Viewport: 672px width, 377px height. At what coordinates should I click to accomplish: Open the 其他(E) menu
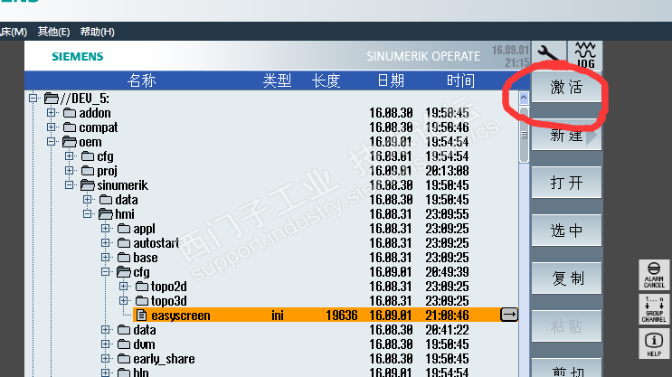[53, 32]
